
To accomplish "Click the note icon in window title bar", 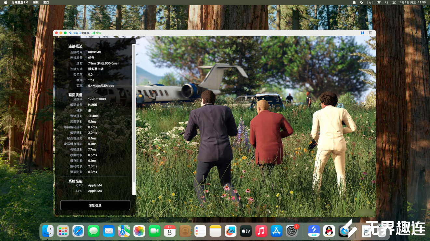I will (370, 33).
